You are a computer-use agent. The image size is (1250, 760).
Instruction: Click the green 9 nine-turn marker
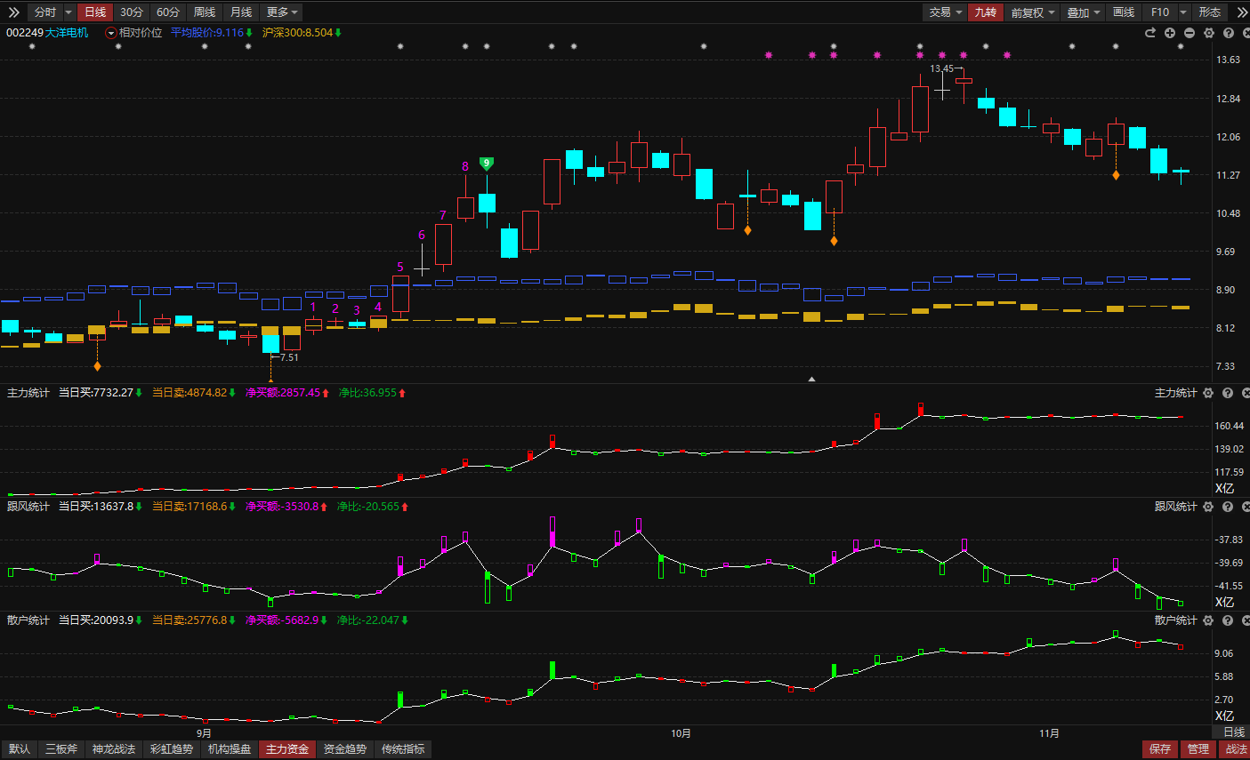[x=486, y=164]
